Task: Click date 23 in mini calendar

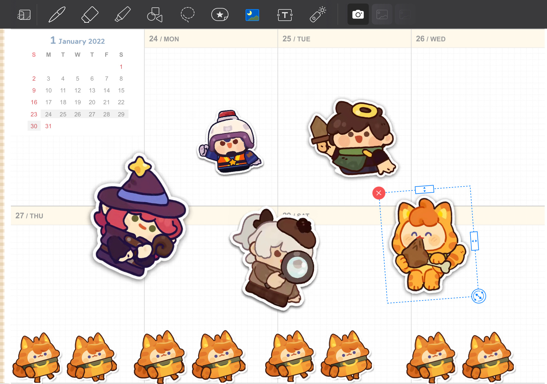Action: (x=34, y=114)
